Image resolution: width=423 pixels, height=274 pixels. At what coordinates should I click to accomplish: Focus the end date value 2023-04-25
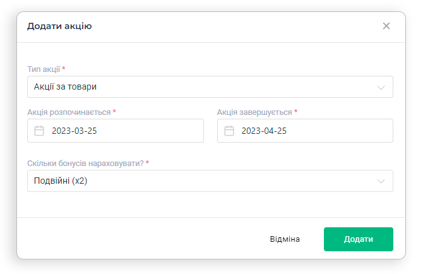tap(264, 131)
